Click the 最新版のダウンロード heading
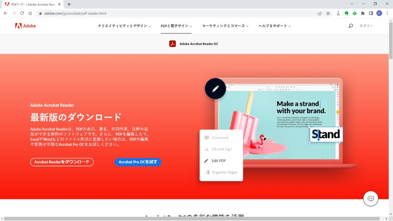Image resolution: width=393 pixels, height=221 pixels. coord(76,117)
